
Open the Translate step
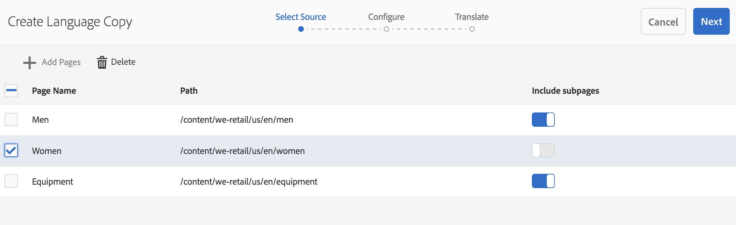(x=472, y=17)
